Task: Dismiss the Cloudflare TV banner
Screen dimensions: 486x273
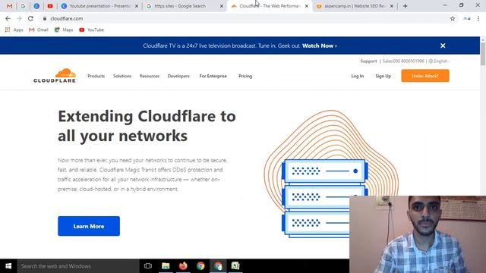Action: coord(443,45)
